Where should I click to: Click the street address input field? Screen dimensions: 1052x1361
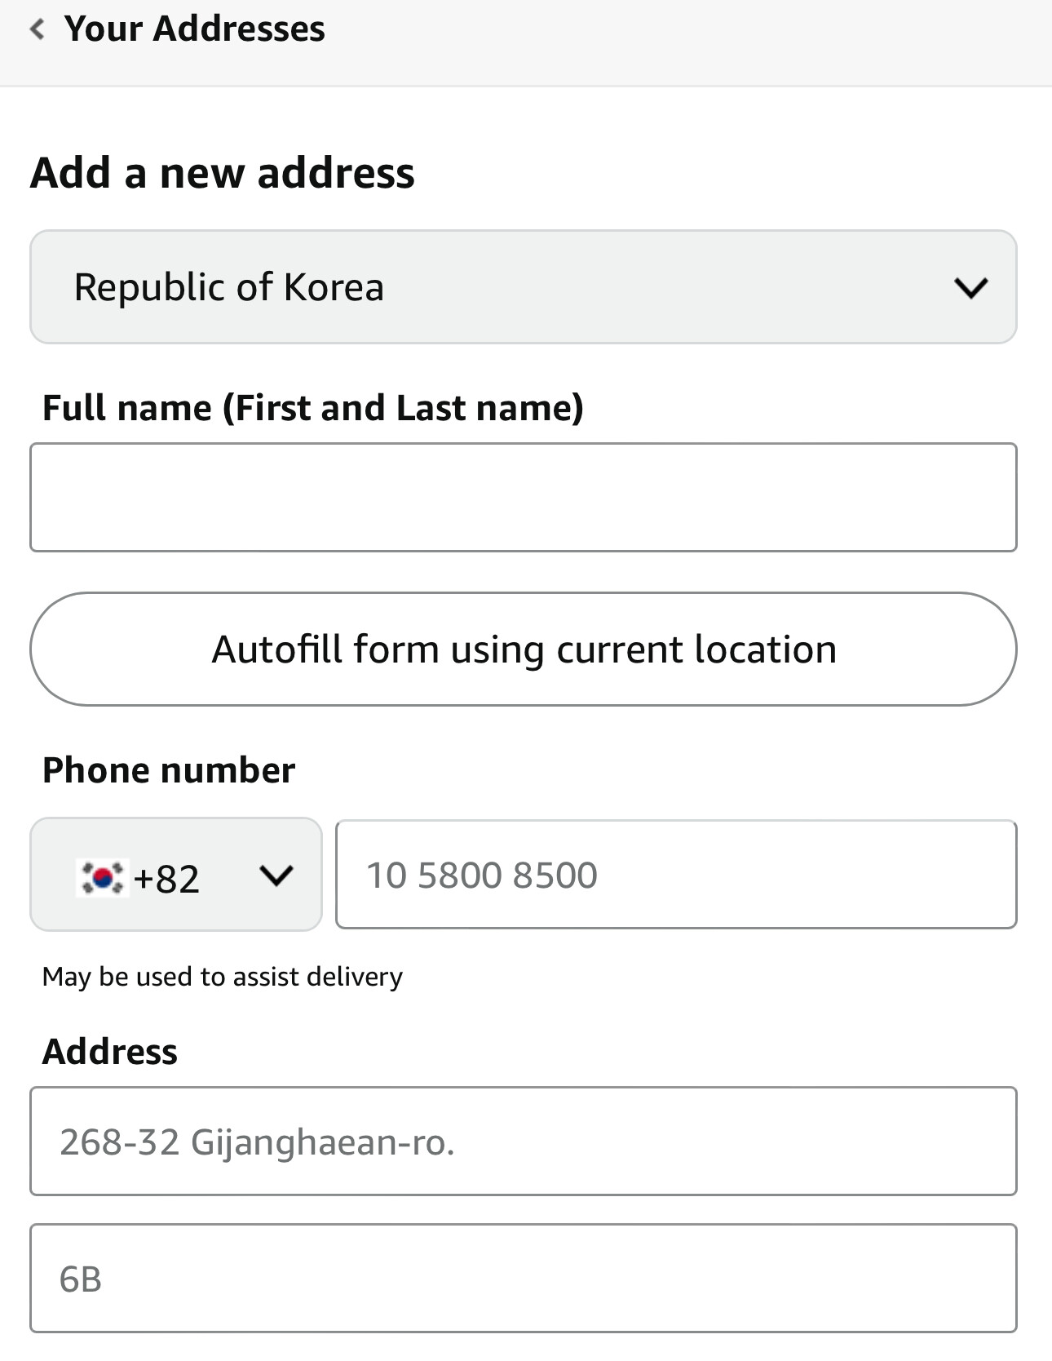[523, 1142]
